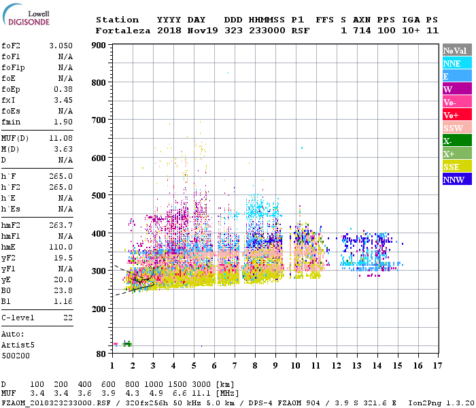This screenshot has height=408, width=476.
Task: Click the hmE value 110.0
Action: point(61,247)
